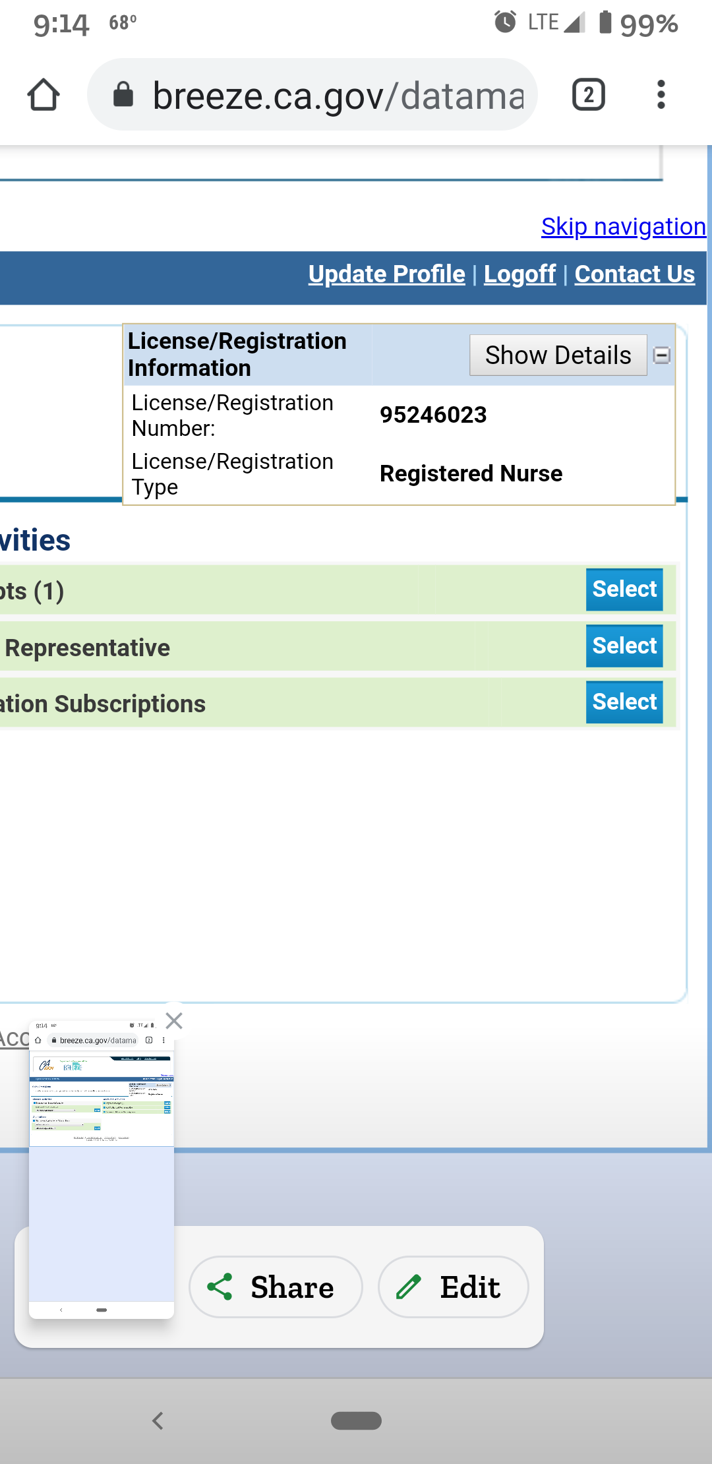This screenshot has height=1464, width=712.
Task: Click Select in the Representative row
Action: coord(624,646)
